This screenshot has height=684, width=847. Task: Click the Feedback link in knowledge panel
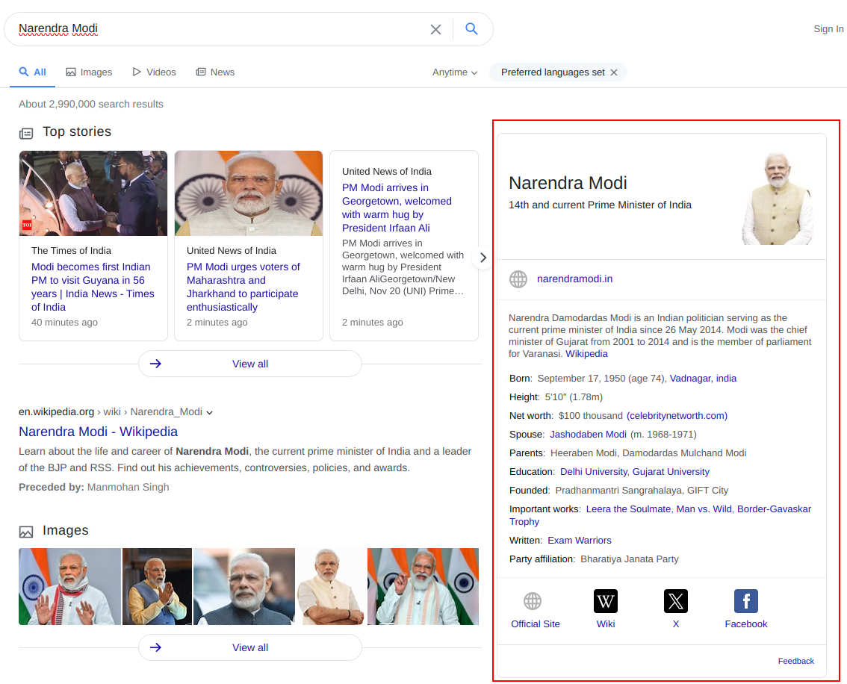coord(795,661)
